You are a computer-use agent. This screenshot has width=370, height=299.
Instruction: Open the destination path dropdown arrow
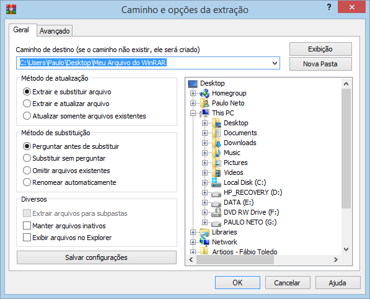pyautogui.click(x=275, y=63)
